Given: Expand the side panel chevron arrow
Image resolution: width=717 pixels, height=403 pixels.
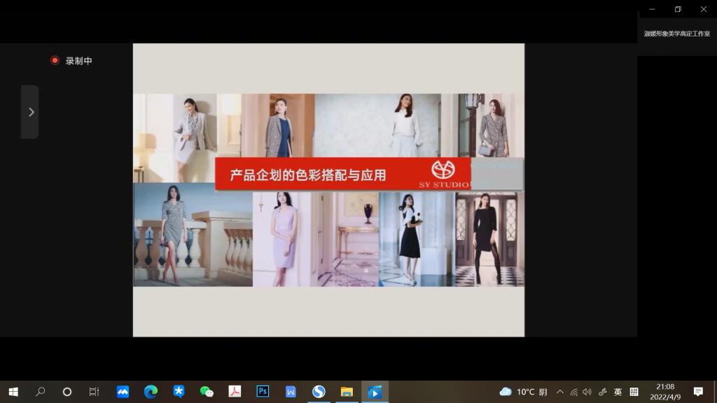Looking at the screenshot, I should coord(30,112).
